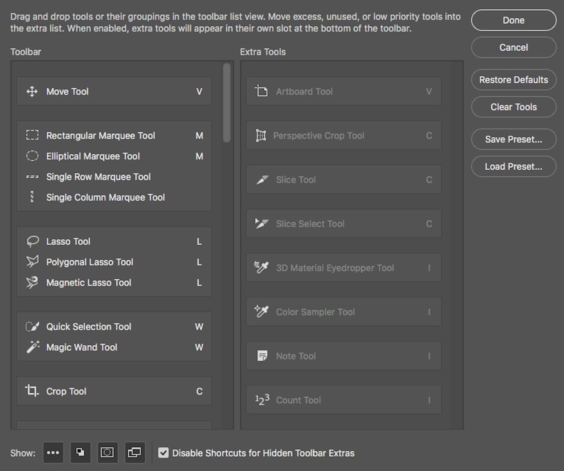
Task: Select the Note Tool icon
Action: [262, 356]
